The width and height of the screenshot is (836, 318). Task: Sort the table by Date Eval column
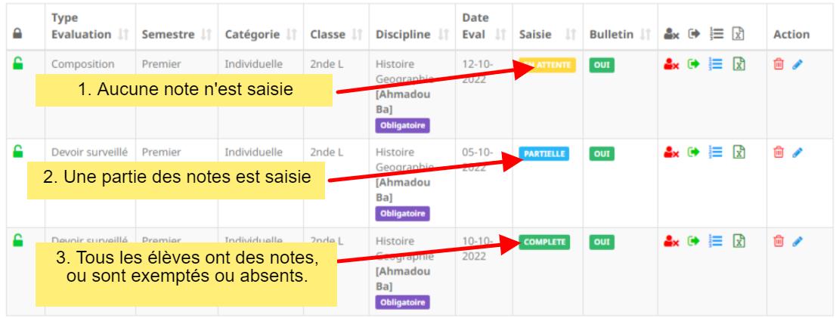(x=500, y=35)
